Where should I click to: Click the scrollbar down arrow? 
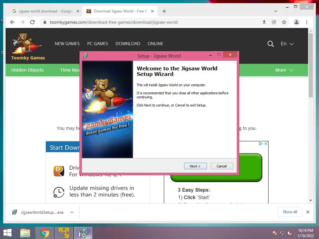[x=311, y=200]
